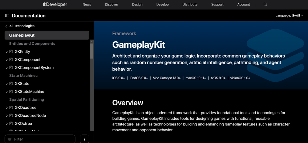This screenshot has width=308, height=143.
Task: Expand the GKOctree tree item
Action: click(7, 124)
